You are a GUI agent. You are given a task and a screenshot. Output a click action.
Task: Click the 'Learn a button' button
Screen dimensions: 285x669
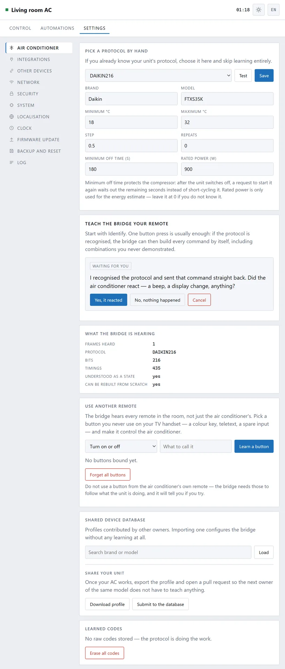click(x=254, y=446)
